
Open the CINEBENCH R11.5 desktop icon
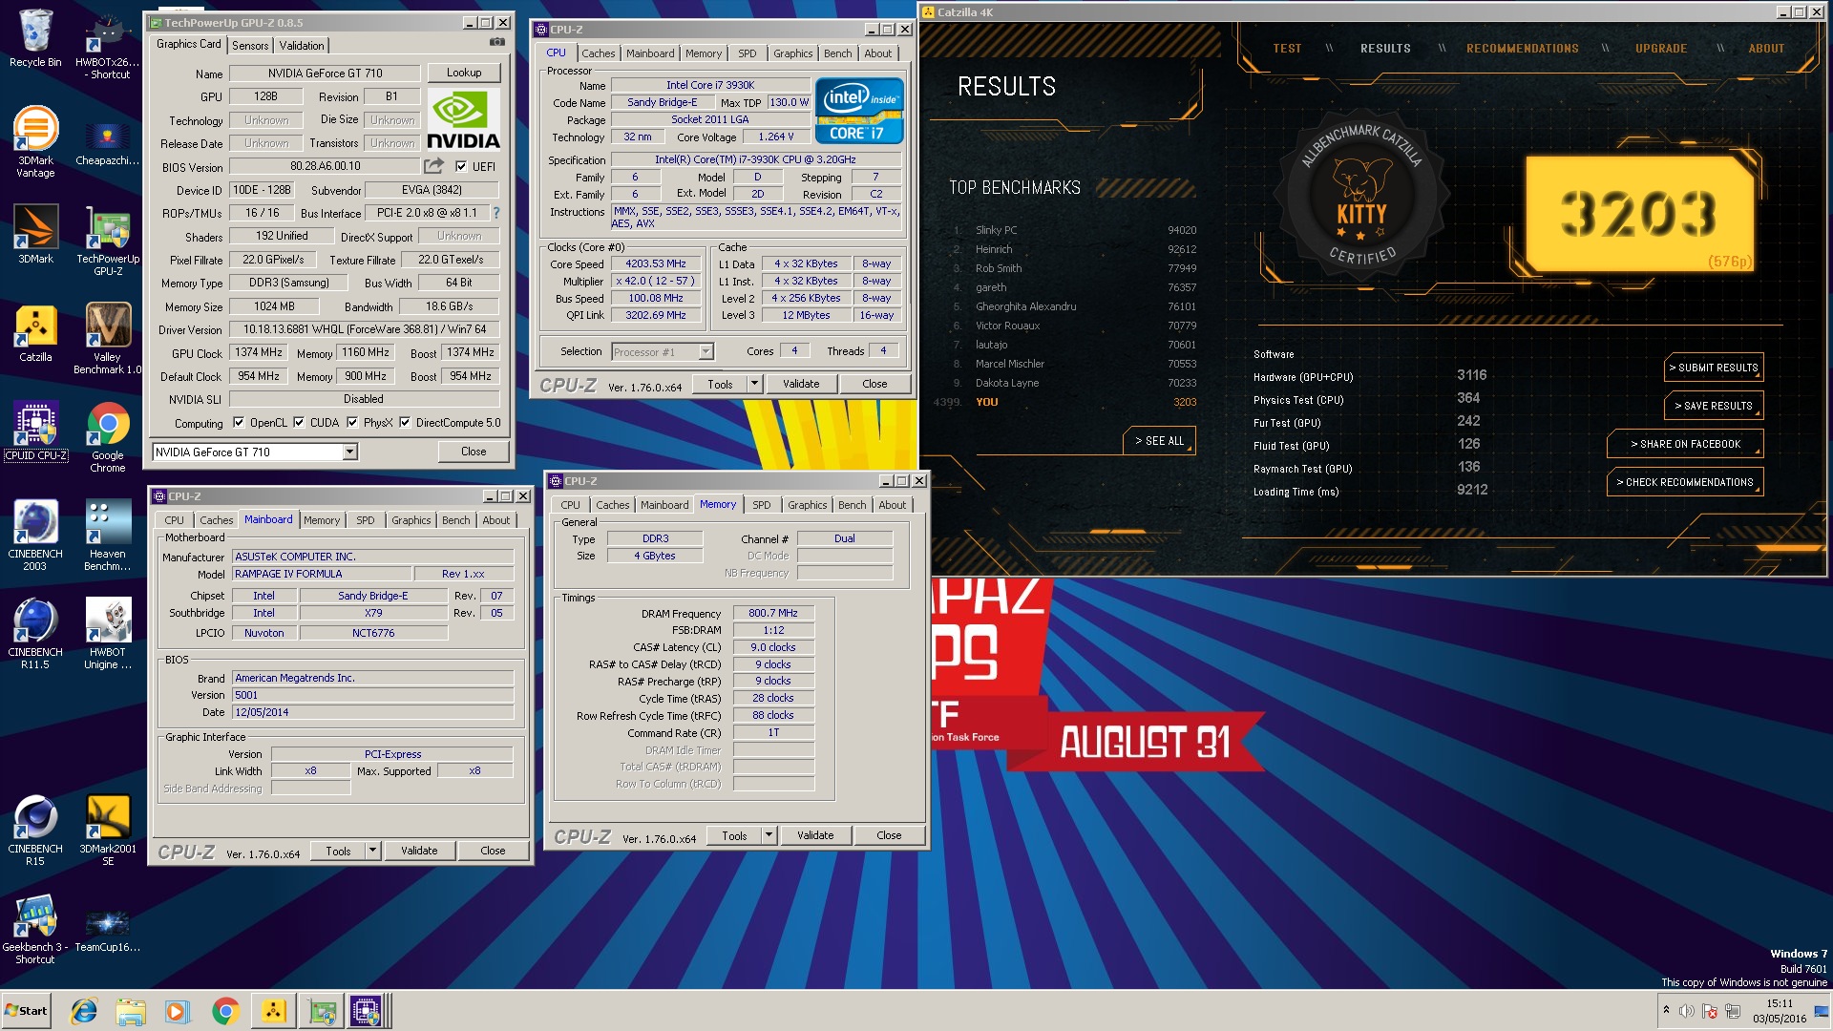pos(35,634)
